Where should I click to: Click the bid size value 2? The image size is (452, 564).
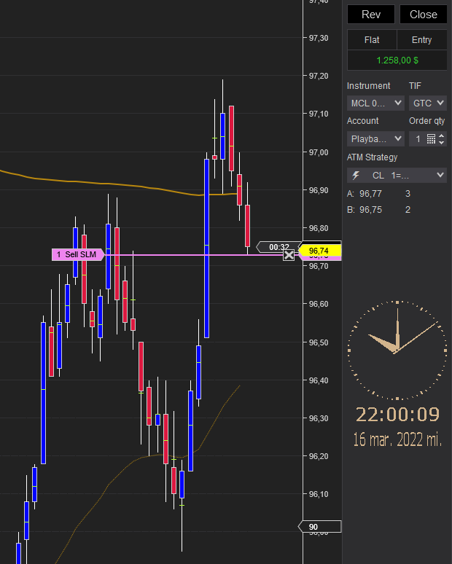pyautogui.click(x=408, y=210)
